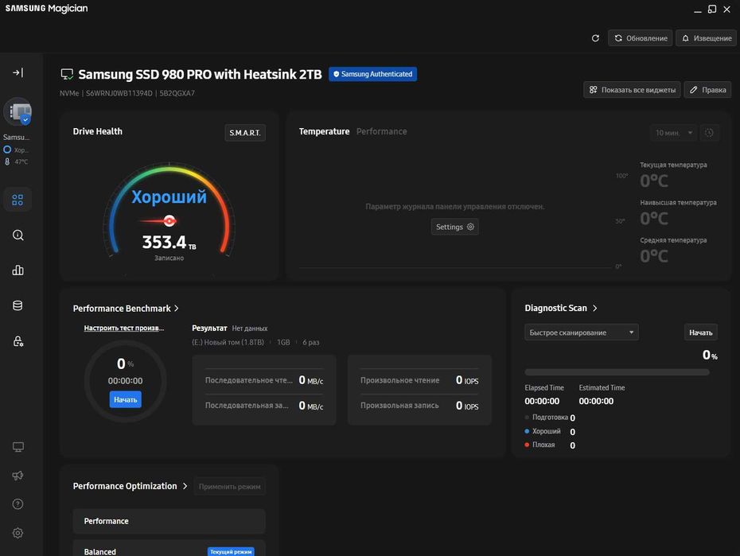
Task: Click the Samsung Authenticated badge
Action: click(x=372, y=74)
